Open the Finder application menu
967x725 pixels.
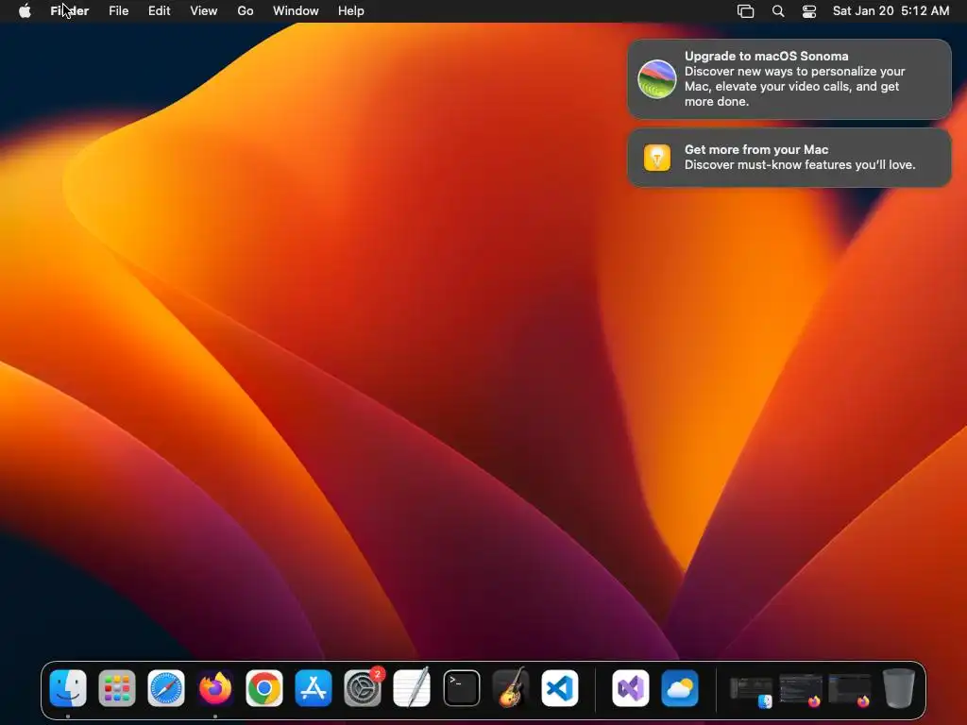click(70, 11)
